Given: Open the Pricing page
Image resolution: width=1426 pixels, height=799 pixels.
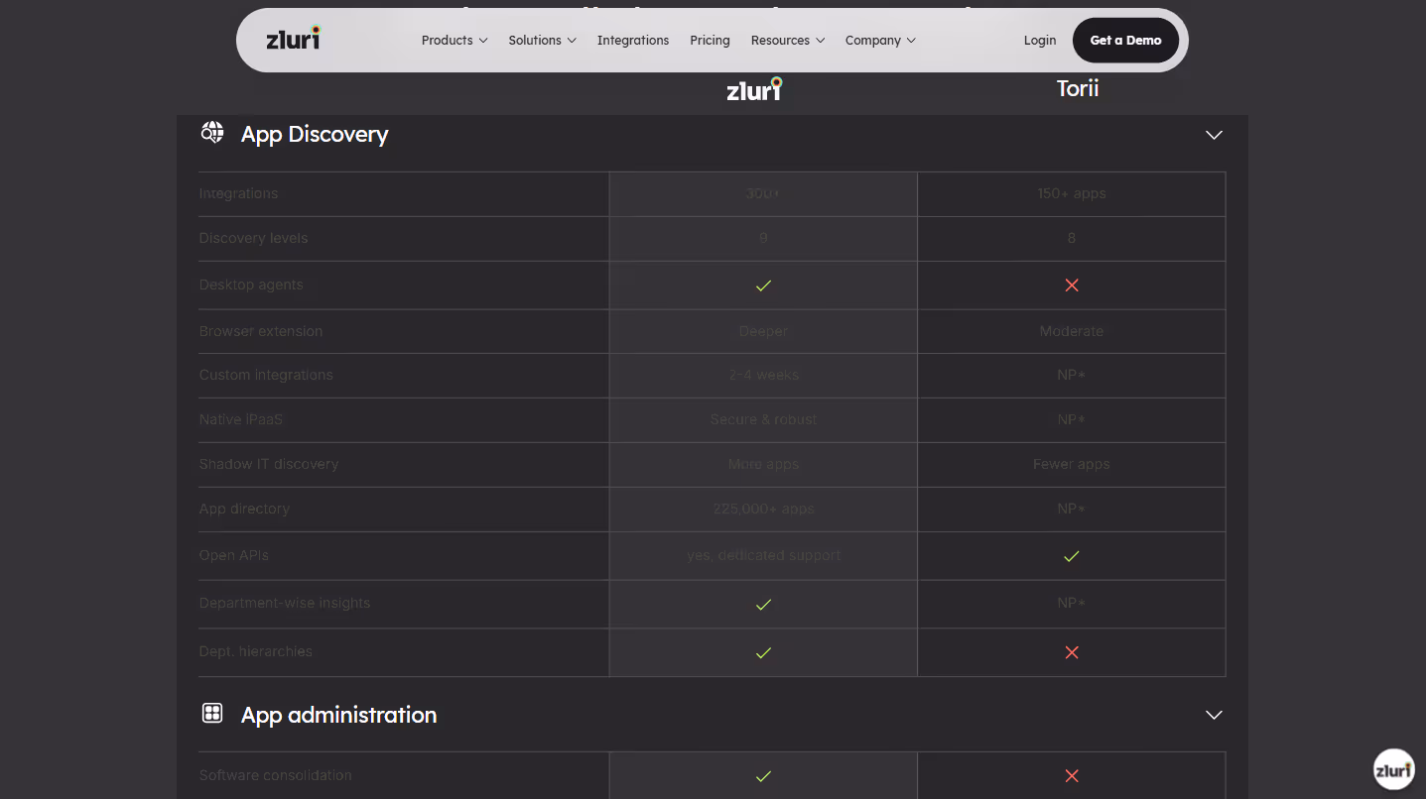Looking at the screenshot, I should pyautogui.click(x=710, y=41).
